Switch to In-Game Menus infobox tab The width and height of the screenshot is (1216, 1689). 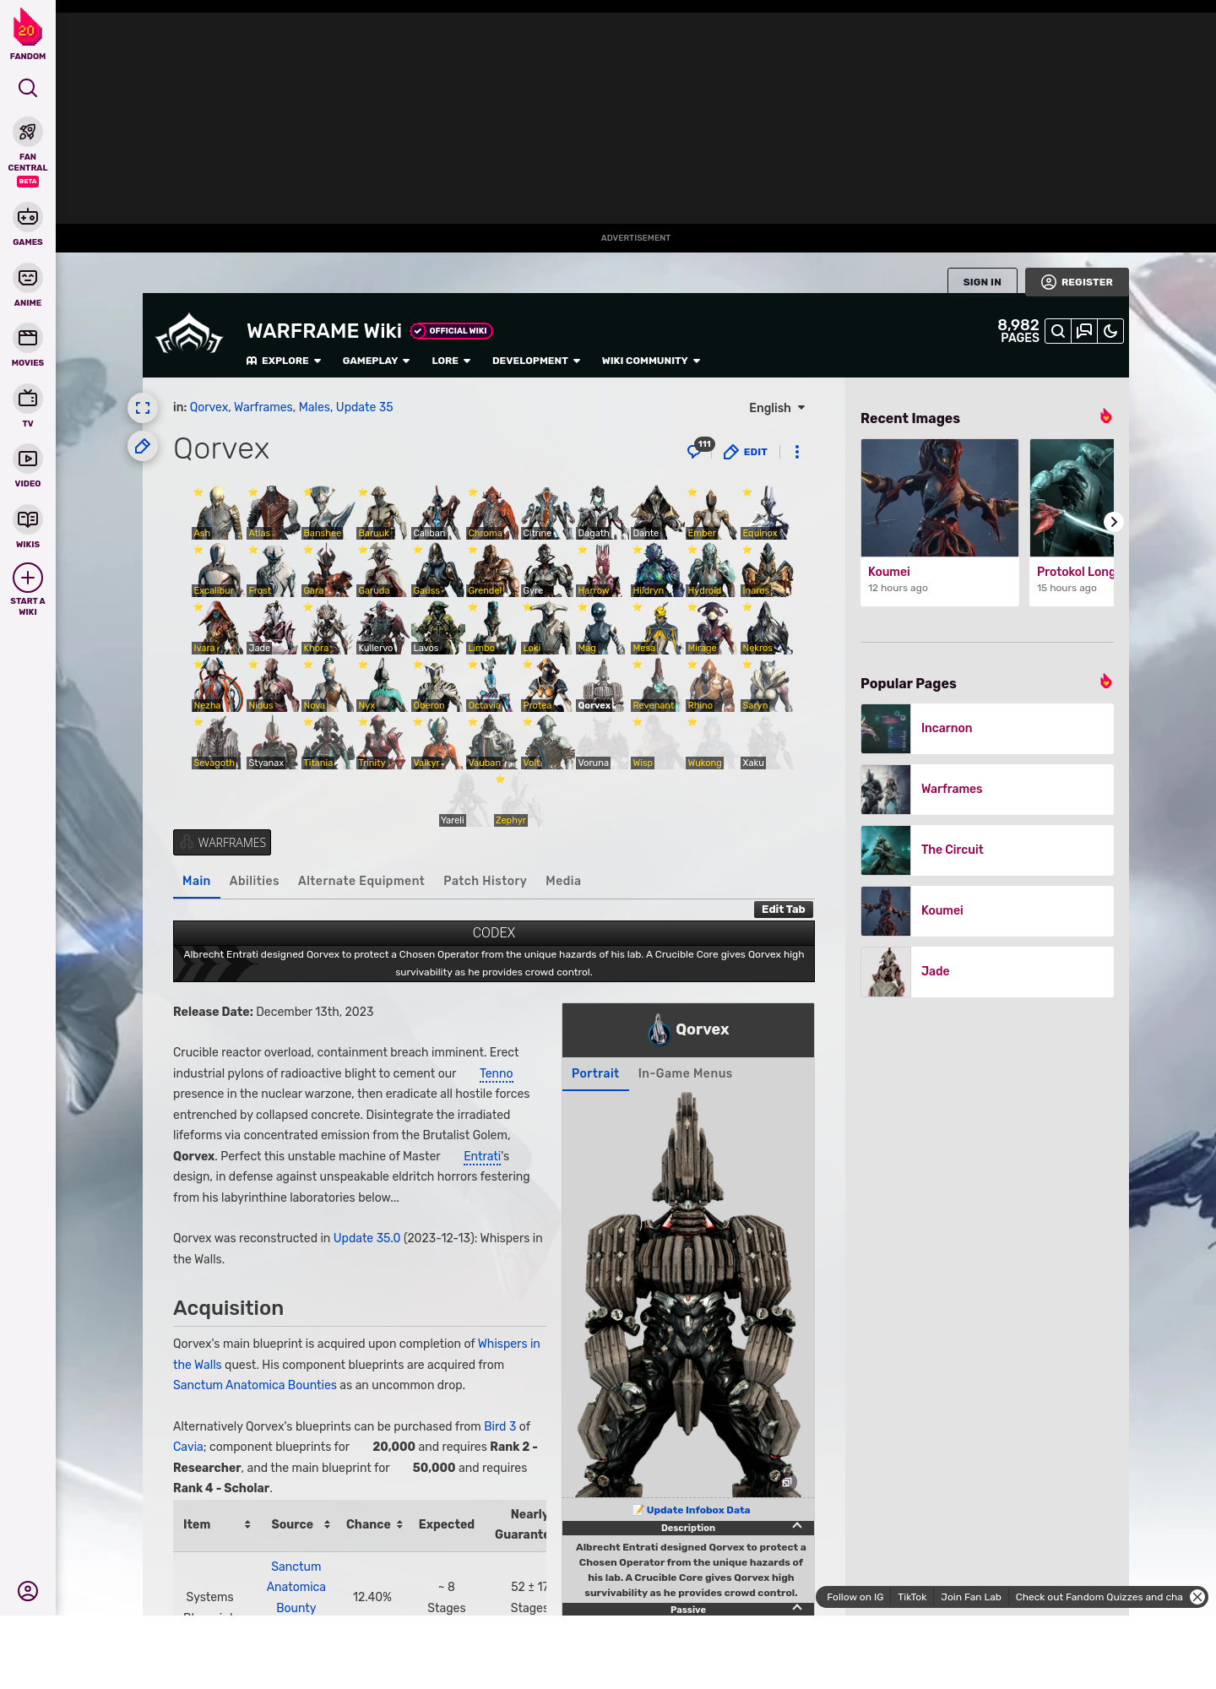(x=685, y=1073)
